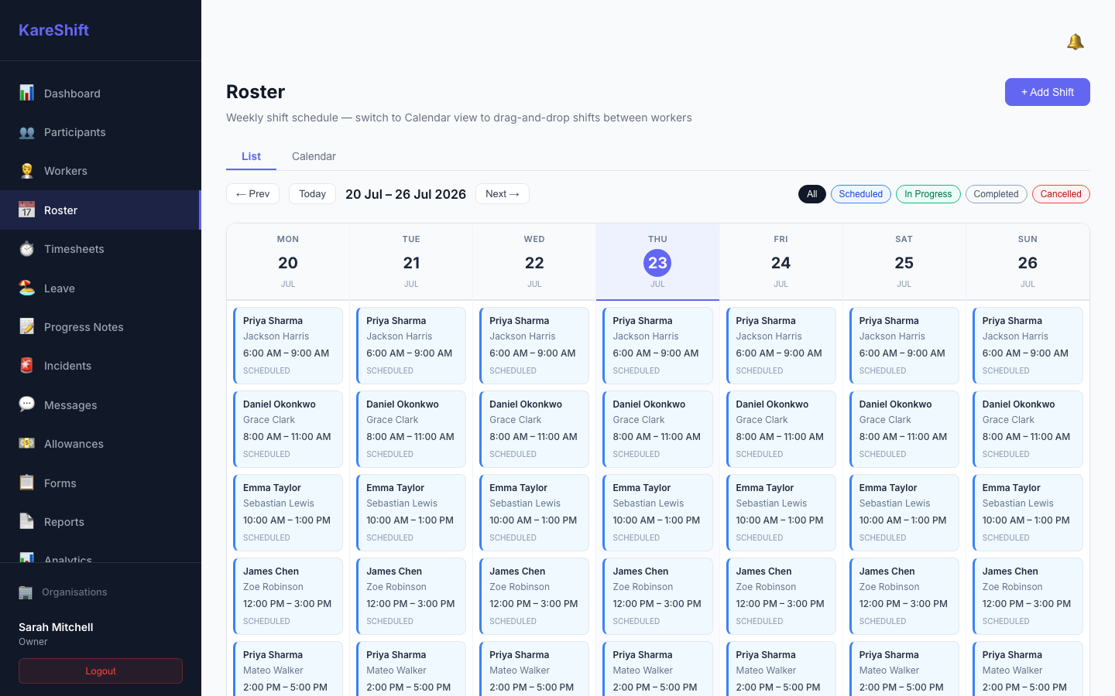
Task: Open Friday 10:00 AM Emma Taylor shift
Action: click(780, 513)
